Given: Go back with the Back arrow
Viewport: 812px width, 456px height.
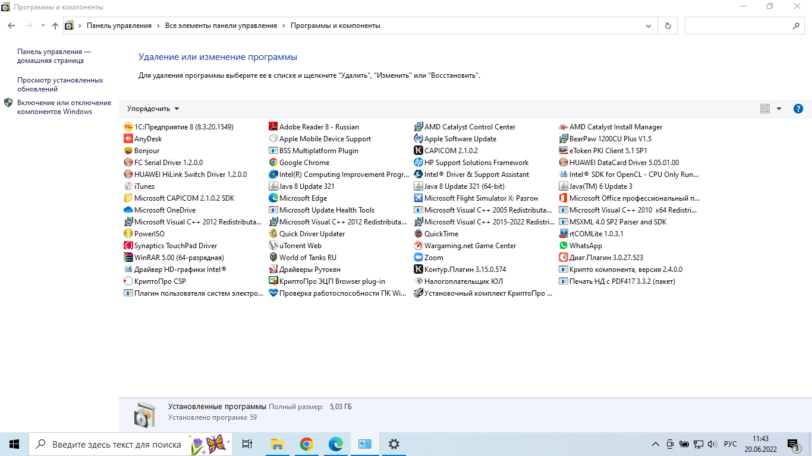Looking at the screenshot, I should click(x=11, y=26).
